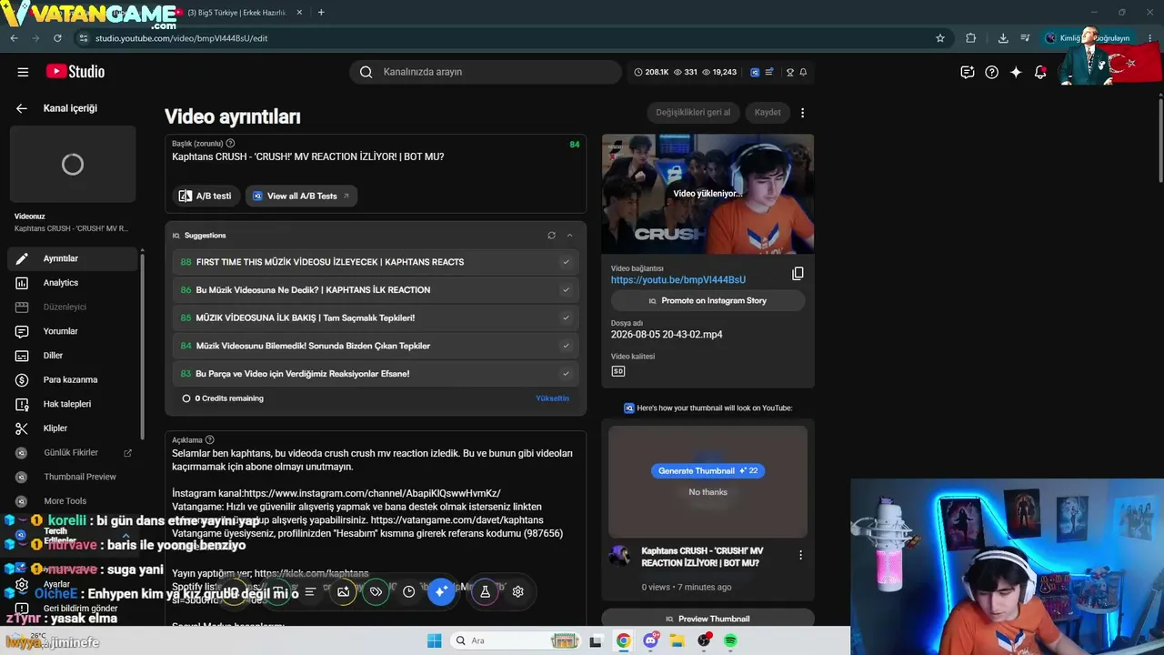Viewport: 1164px width, 655px height.
Task: Click the YouTube Studio logo
Action: pyautogui.click(x=75, y=72)
